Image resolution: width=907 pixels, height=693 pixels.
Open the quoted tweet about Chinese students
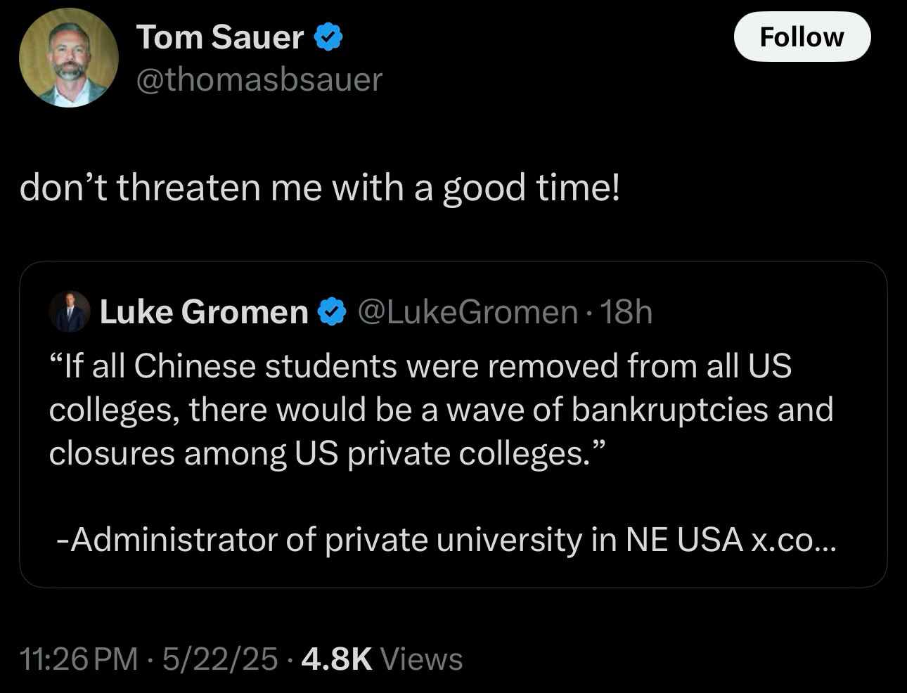tap(453, 425)
